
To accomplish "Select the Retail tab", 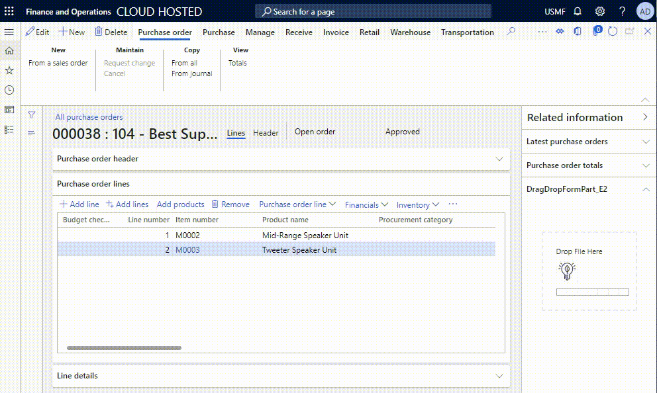I will pos(369,32).
